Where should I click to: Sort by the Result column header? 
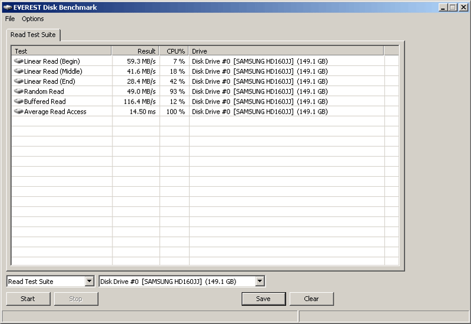pyautogui.click(x=135, y=51)
